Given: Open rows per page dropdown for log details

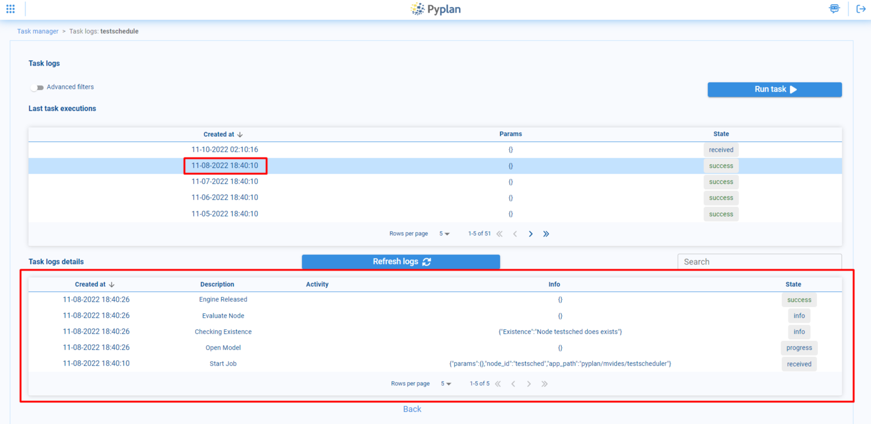Looking at the screenshot, I should [x=446, y=384].
